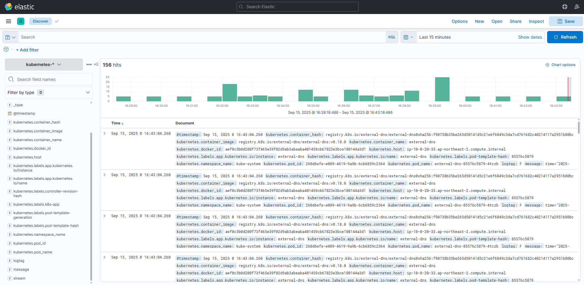Click Add filter link
This screenshot has width=584, height=285.
click(27, 50)
